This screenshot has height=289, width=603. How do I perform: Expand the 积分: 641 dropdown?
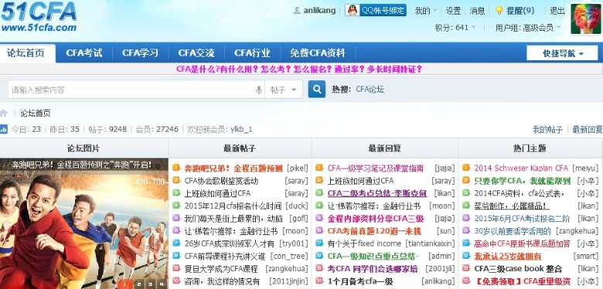[x=455, y=27]
